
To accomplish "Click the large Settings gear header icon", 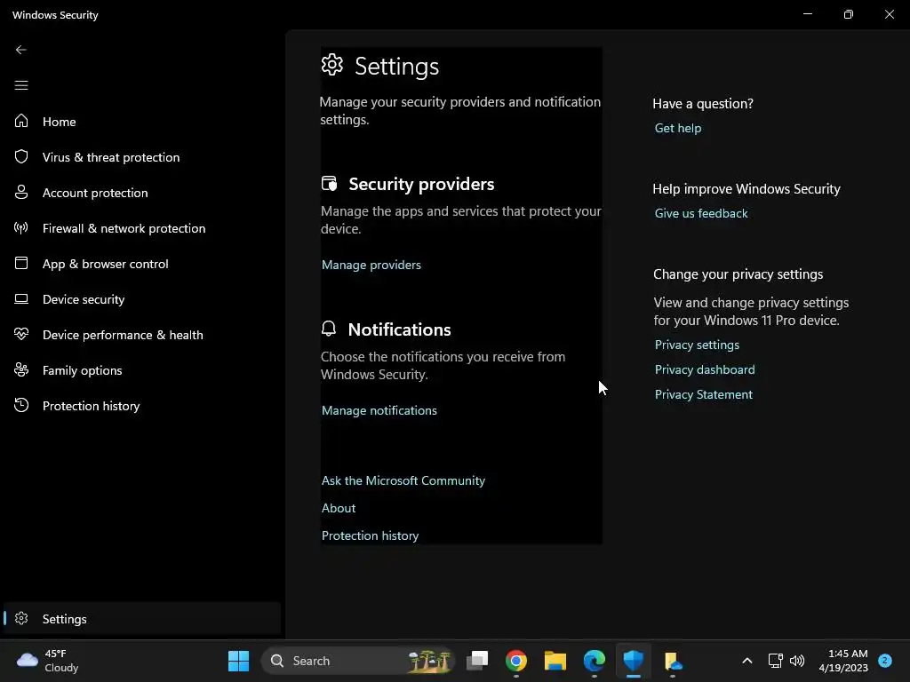I will point(332,64).
